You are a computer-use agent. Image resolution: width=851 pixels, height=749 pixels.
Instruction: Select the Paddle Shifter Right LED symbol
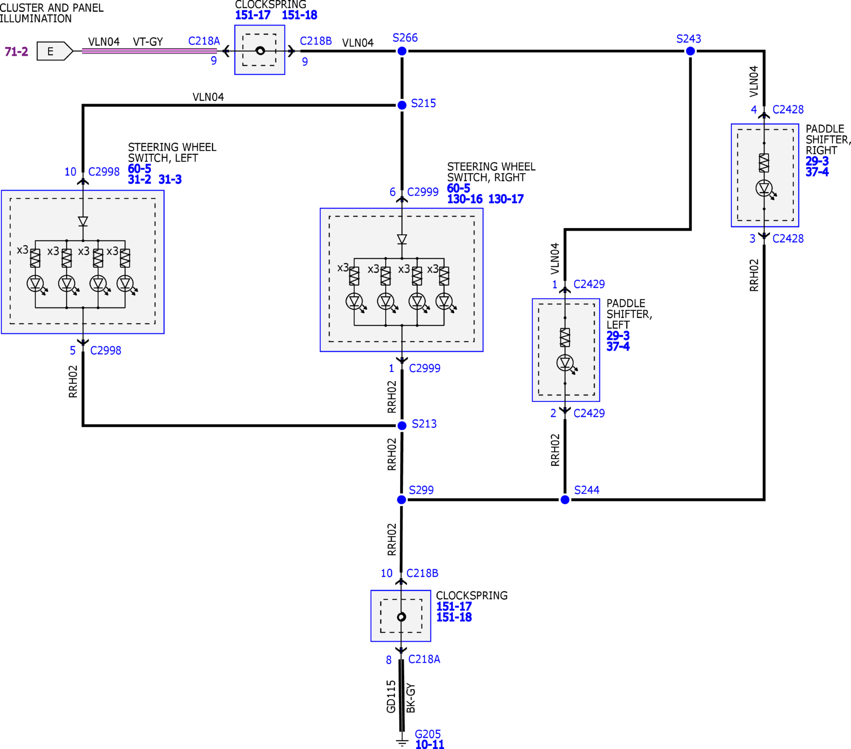(764, 189)
